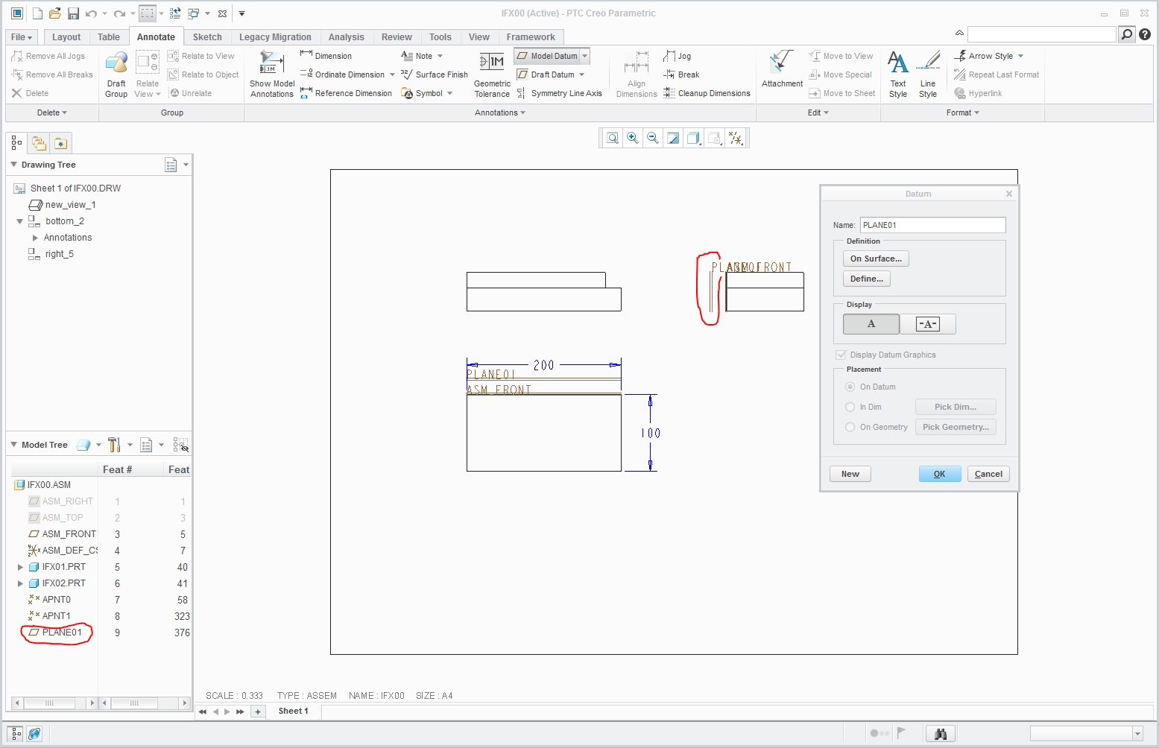Select boxed '-A-' datum display type
The height and width of the screenshot is (748, 1159).
coord(928,324)
